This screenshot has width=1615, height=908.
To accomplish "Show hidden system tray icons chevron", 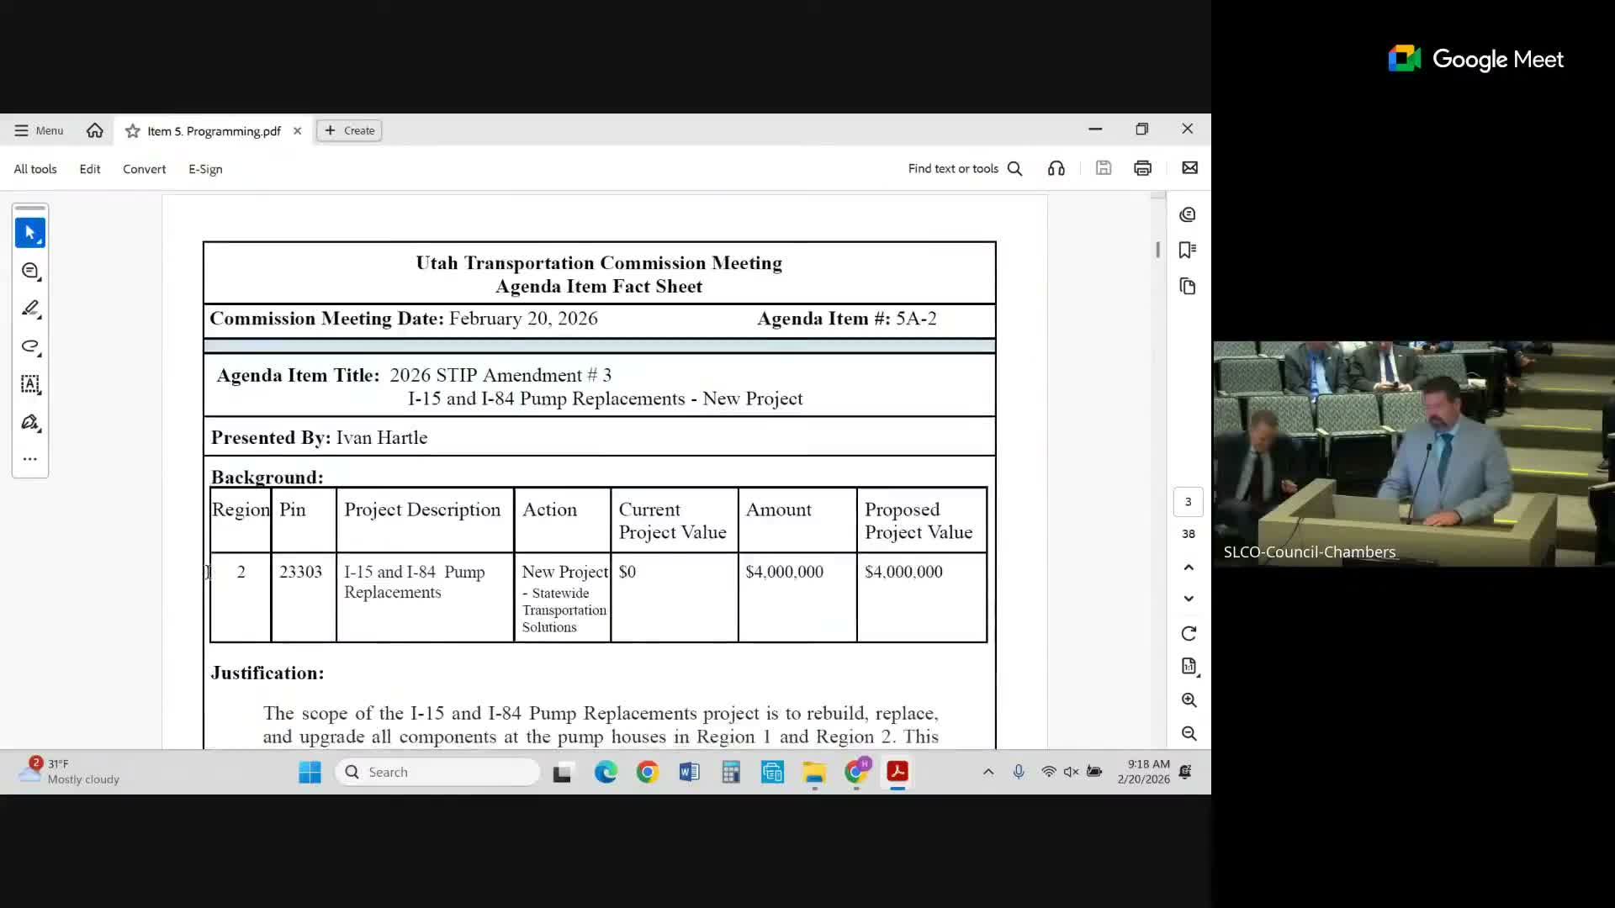I will 988,772.
